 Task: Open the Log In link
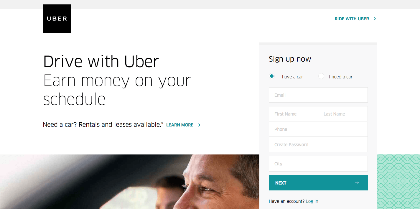coord(312,201)
